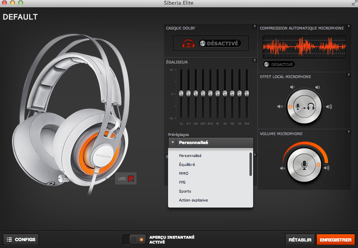The image size is (358, 248).
Task: Open help for Casque Dolby section
Action: [254, 26]
